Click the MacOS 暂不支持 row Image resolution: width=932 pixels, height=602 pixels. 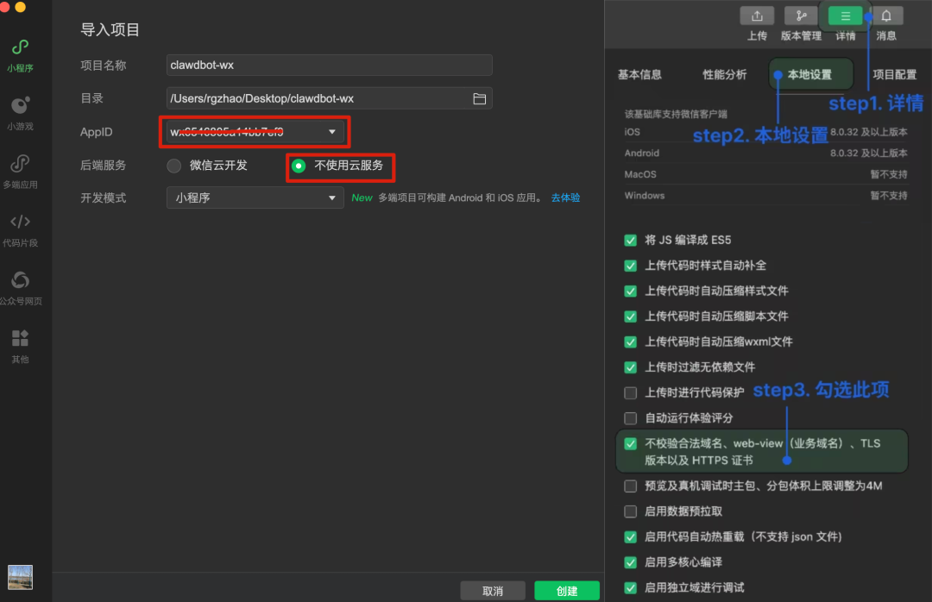765,175
